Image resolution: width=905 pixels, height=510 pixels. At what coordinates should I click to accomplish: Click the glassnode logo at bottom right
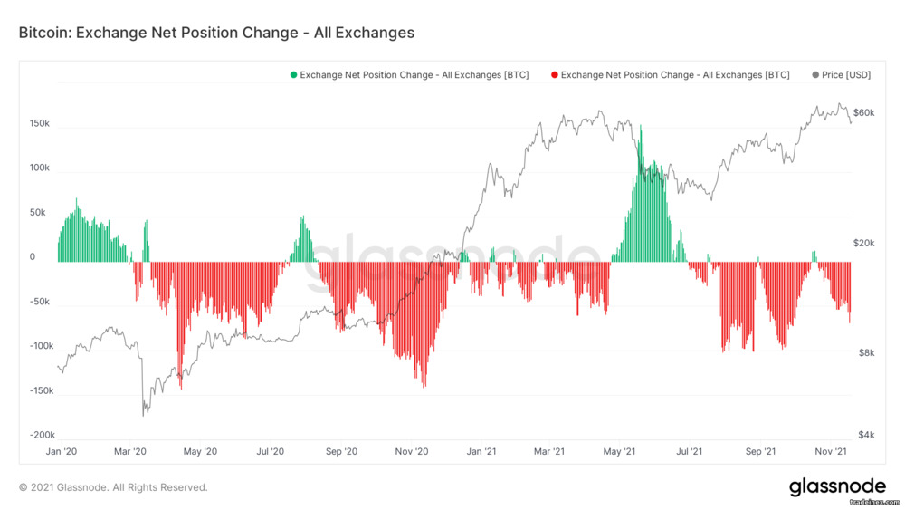pyautogui.click(x=837, y=486)
